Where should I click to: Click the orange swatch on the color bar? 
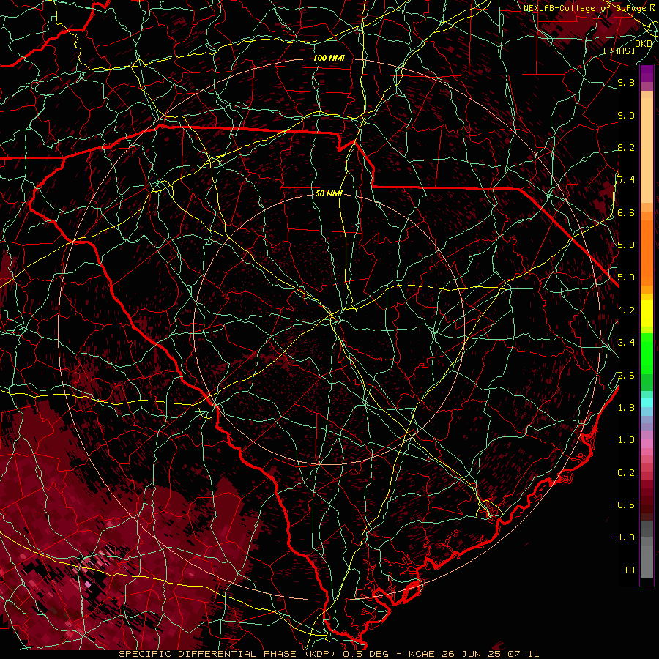pos(647,252)
